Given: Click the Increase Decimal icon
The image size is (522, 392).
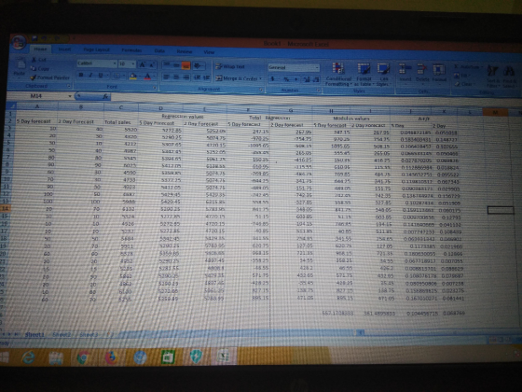Looking at the screenshot, I should coord(307,80).
